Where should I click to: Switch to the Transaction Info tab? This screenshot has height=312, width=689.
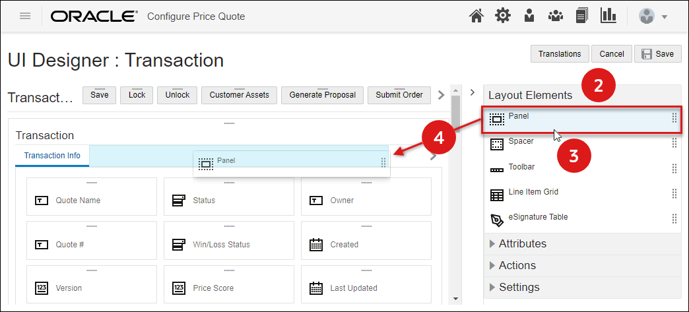coord(52,156)
